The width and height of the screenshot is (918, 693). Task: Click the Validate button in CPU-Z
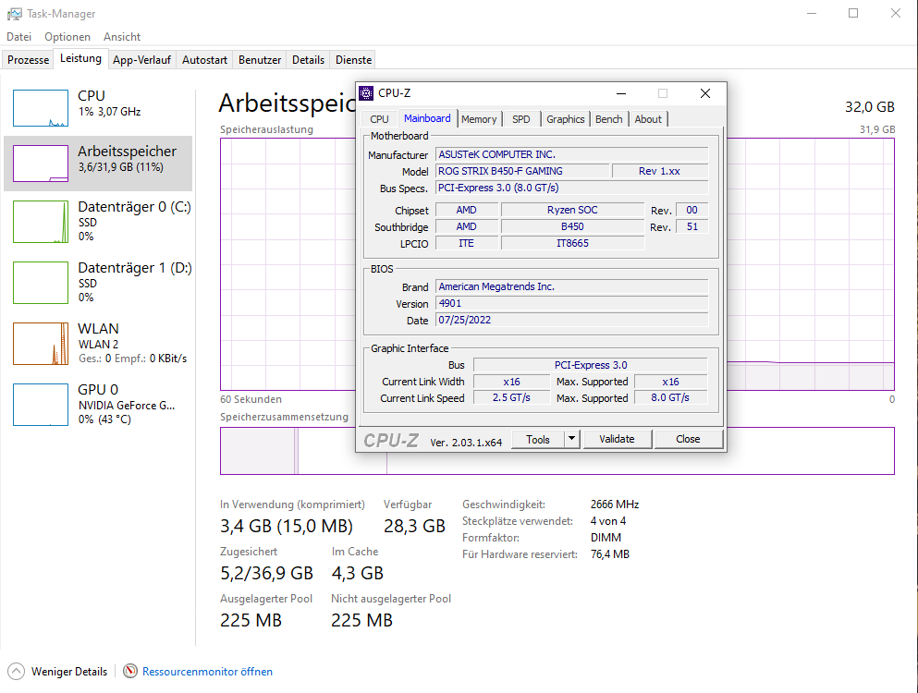[x=617, y=439]
